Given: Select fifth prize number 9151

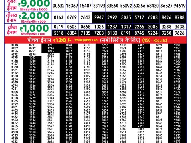Looking at the screenshot, I should click(177, 45).
